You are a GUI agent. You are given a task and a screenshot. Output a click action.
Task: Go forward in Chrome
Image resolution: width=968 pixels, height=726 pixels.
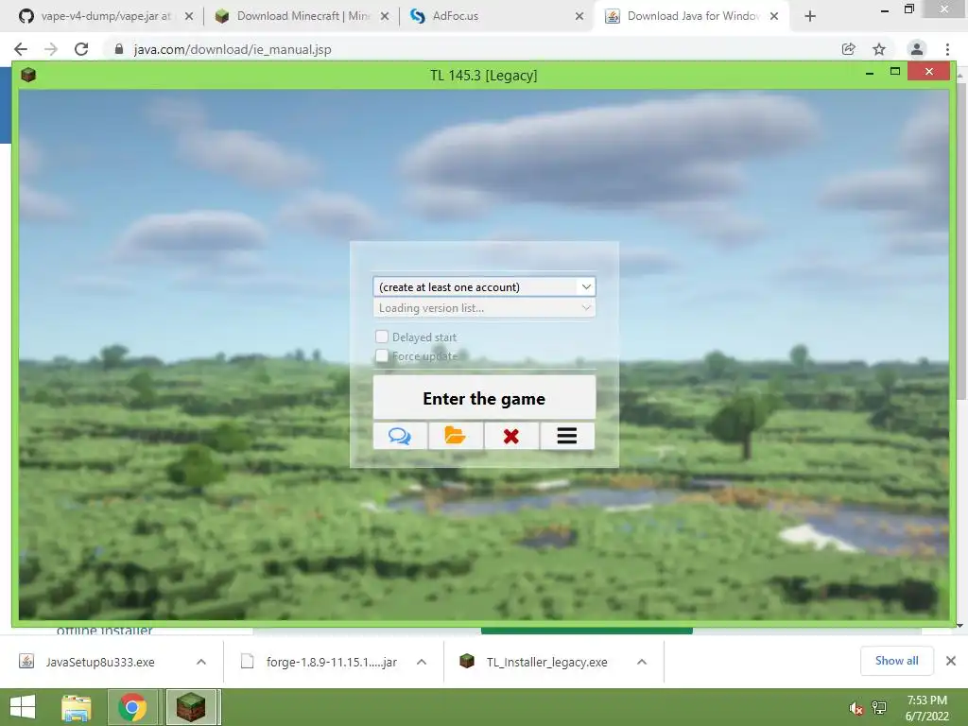(51, 49)
